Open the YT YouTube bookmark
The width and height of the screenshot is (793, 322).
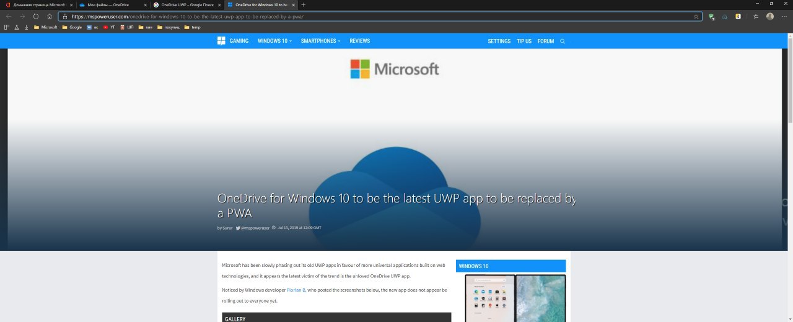109,27
